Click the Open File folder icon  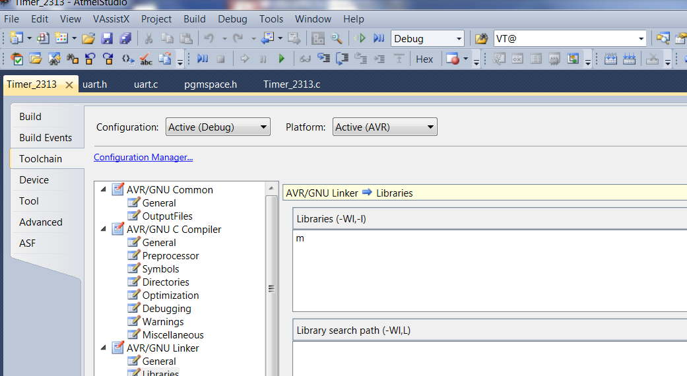(88, 38)
